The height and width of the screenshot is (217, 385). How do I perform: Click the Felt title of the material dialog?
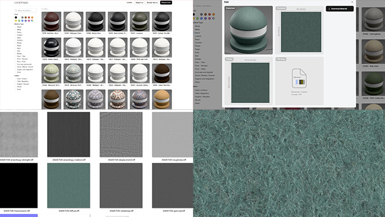(226, 2)
